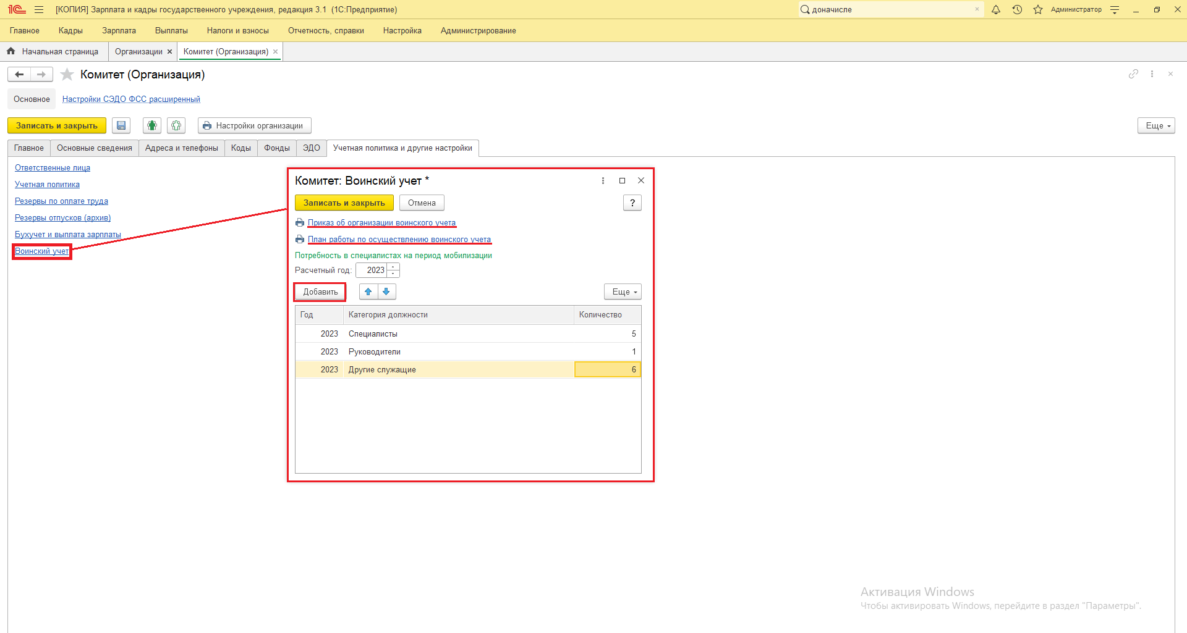Select the Руководители table row
This screenshot has width=1187, height=633.
point(468,352)
